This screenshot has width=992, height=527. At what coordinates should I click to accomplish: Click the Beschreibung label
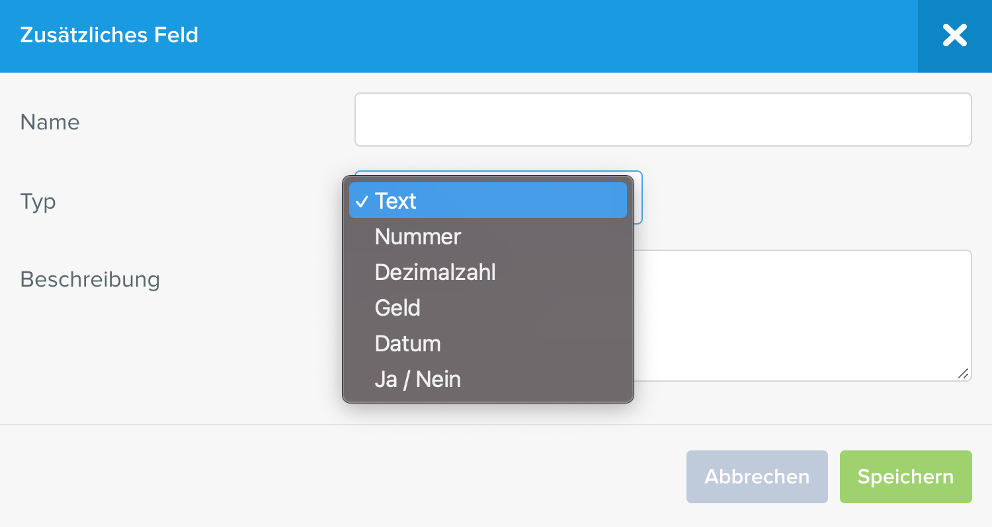click(90, 279)
